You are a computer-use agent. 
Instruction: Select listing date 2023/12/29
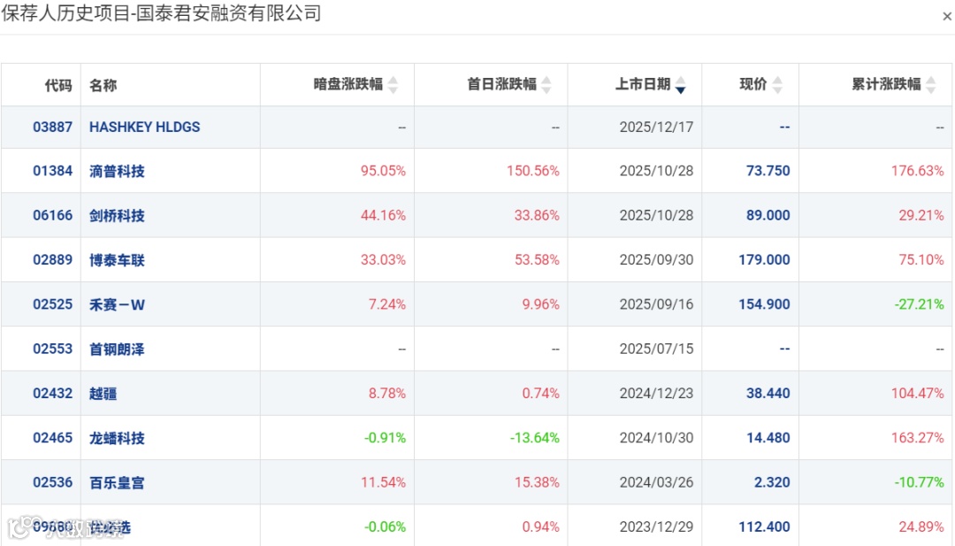656,527
